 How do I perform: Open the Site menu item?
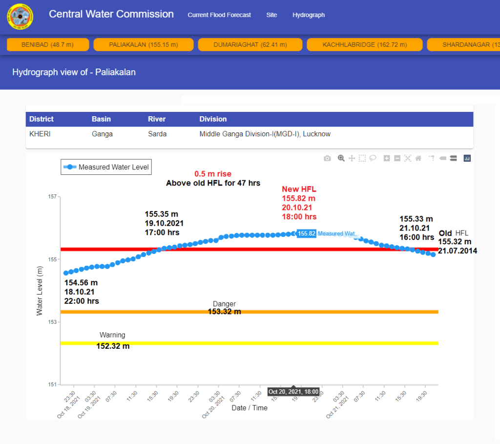pos(271,15)
